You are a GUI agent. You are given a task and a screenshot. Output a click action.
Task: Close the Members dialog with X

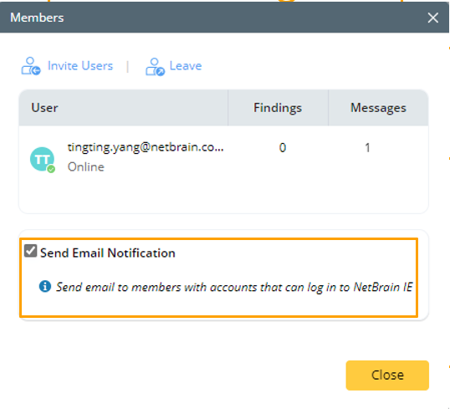click(432, 18)
